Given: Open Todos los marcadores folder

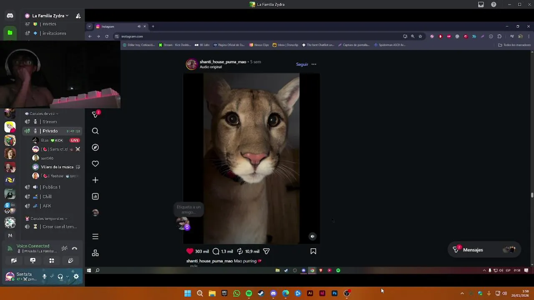Looking at the screenshot, I should [514, 45].
